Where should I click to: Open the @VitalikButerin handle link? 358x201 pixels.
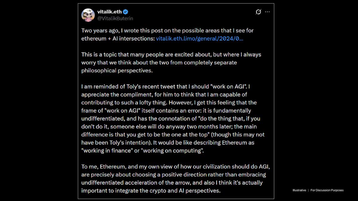[x=115, y=18]
